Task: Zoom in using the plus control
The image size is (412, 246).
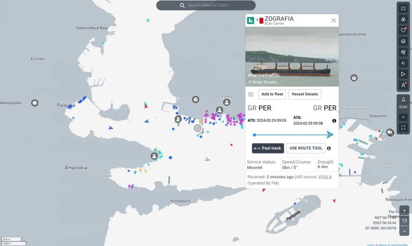Action: 404,211
